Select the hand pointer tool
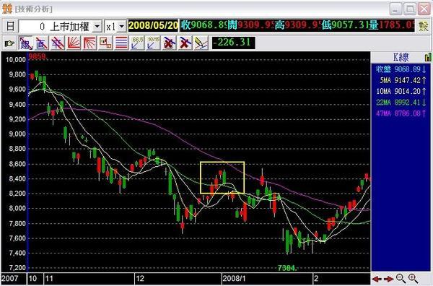This screenshot has width=433, height=286. tap(9, 43)
